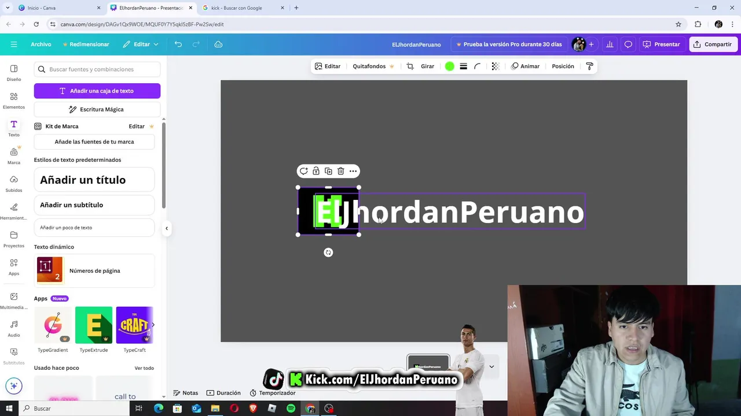Lock the selected element
The image size is (741, 416).
pyautogui.click(x=316, y=171)
